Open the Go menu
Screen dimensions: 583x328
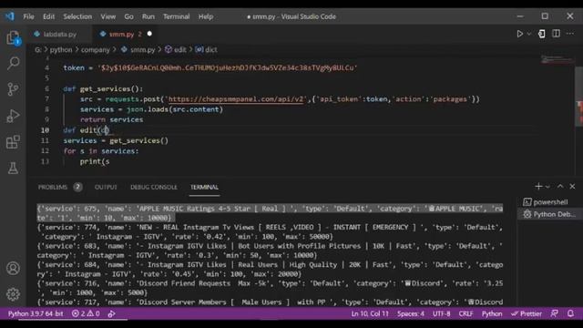click(x=128, y=16)
